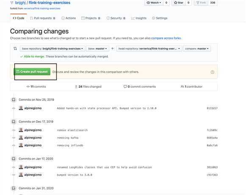Click the star count beside Star
The height and width of the screenshot is (195, 246).
[188, 3]
